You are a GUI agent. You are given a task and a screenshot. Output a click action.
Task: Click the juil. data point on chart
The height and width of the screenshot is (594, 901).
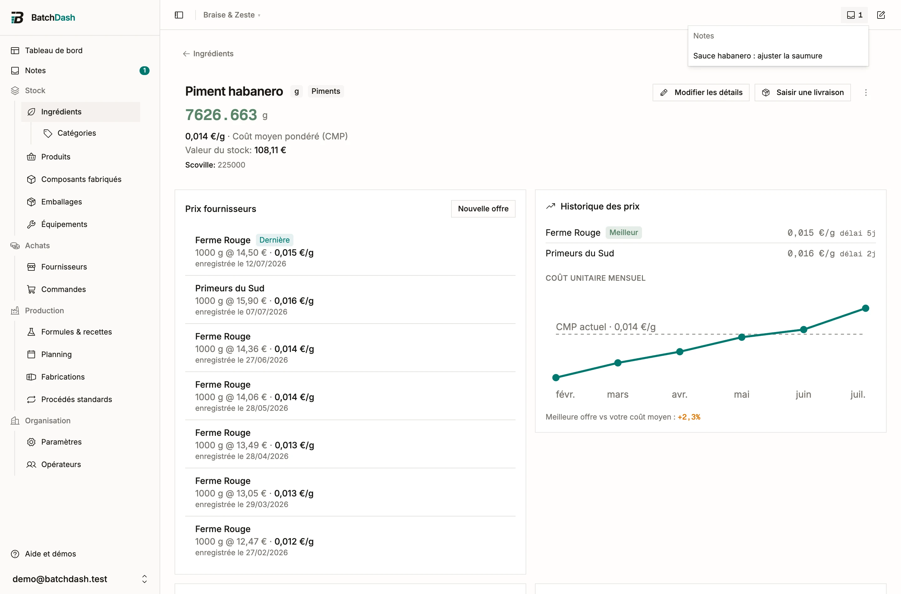click(865, 308)
